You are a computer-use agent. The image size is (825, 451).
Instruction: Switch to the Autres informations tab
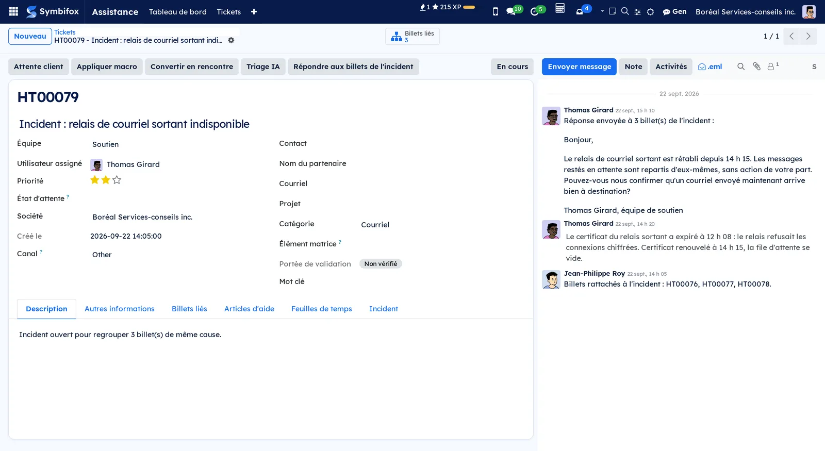120,309
